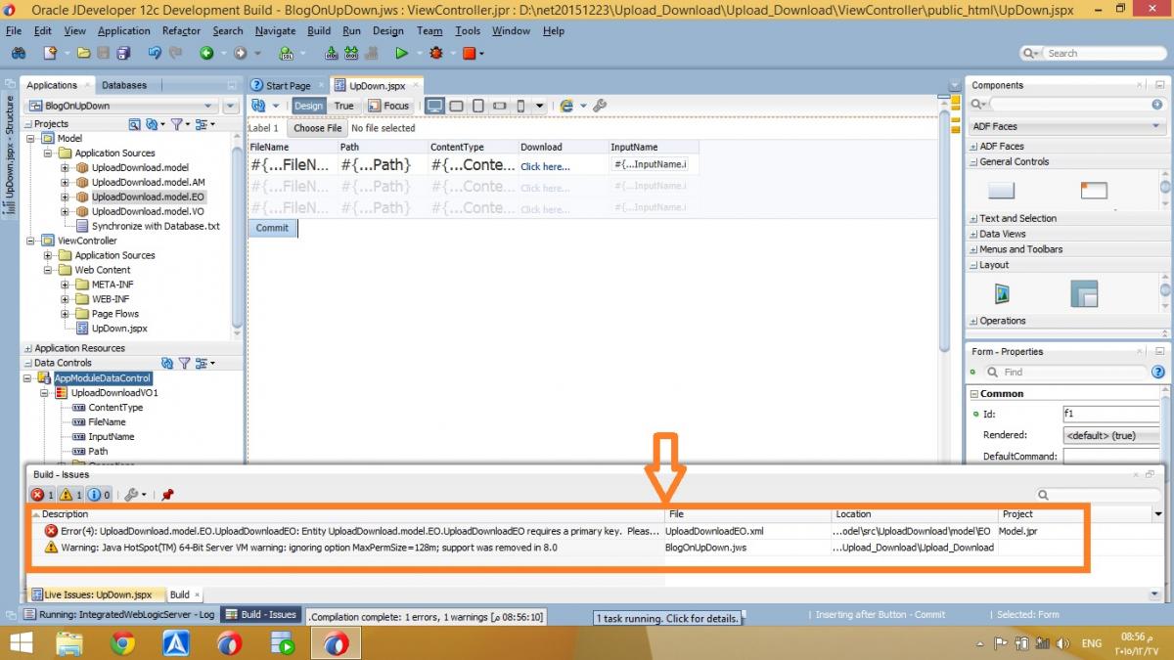The image size is (1174, 660).
Task: Switch editor to Design view mode
Action: point(308,106)
